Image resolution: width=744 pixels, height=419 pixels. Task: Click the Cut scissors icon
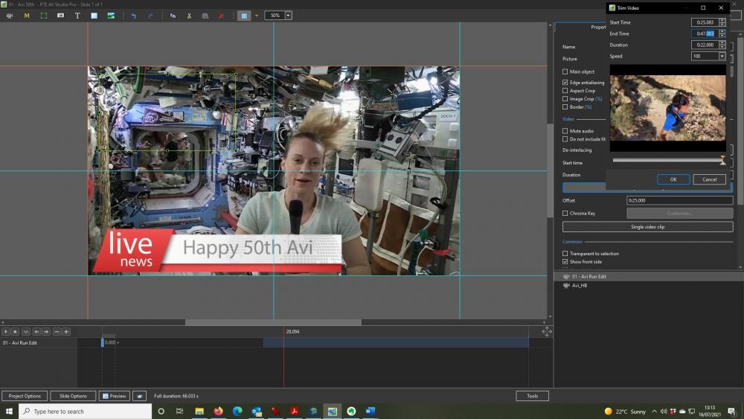(189, 16)
